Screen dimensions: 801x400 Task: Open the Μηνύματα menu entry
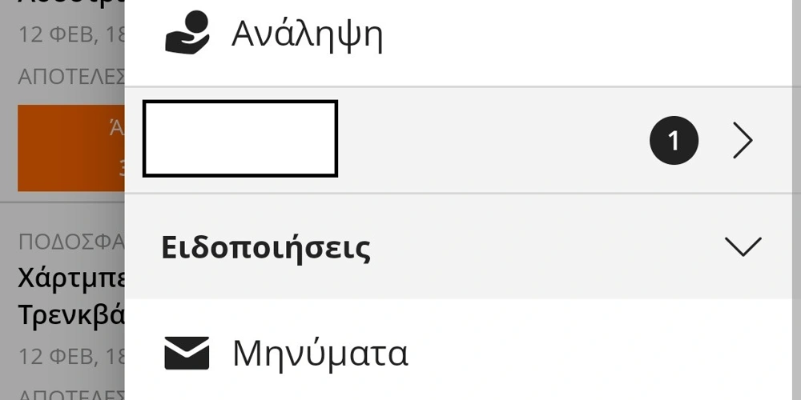tap(320, 353)
